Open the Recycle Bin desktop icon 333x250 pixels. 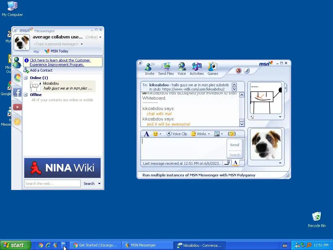pyautogui.click(x=317, y=220)
